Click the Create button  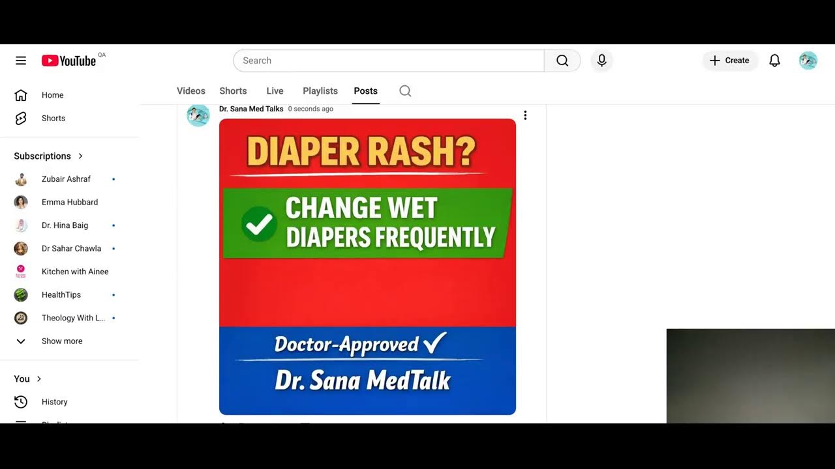[730, 61]
